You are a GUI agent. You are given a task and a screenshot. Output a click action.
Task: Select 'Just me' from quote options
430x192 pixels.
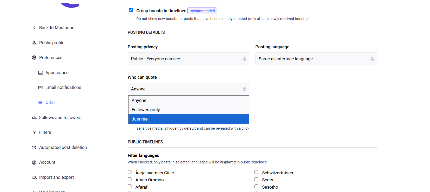[x=188, y=119]
